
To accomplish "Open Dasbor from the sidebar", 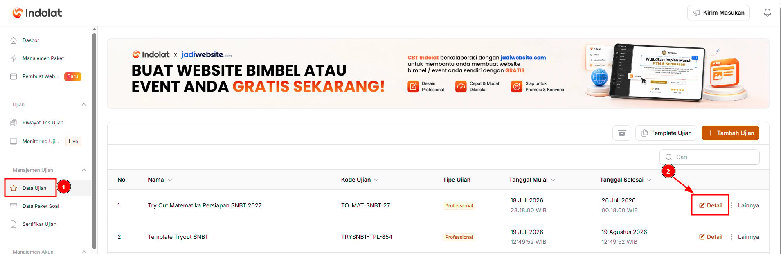I will pyautogui.click(x=31, y=40).
